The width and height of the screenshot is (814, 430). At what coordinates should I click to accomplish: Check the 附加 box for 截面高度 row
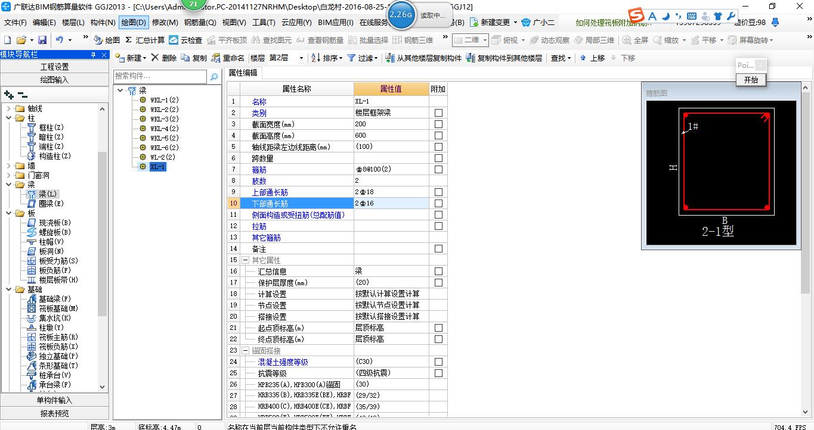click(x=438, y=135)
